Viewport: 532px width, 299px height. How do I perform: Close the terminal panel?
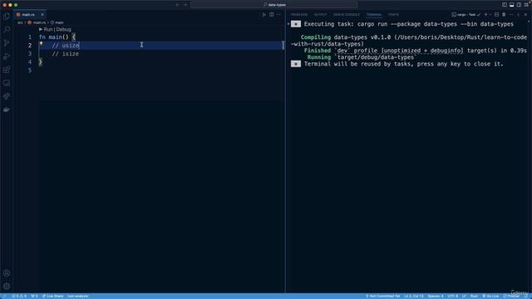[x=525, y=15]
